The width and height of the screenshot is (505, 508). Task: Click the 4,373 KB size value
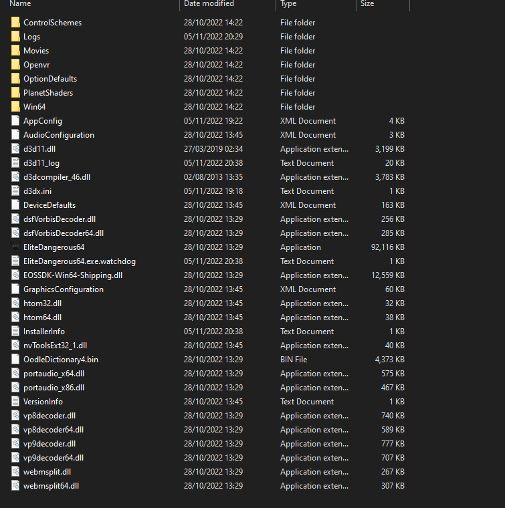click(389, 360)
